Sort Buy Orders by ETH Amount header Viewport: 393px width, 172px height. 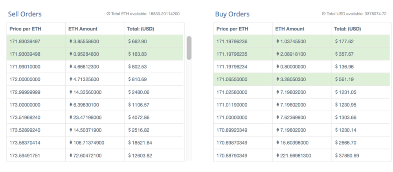(290, 29)
